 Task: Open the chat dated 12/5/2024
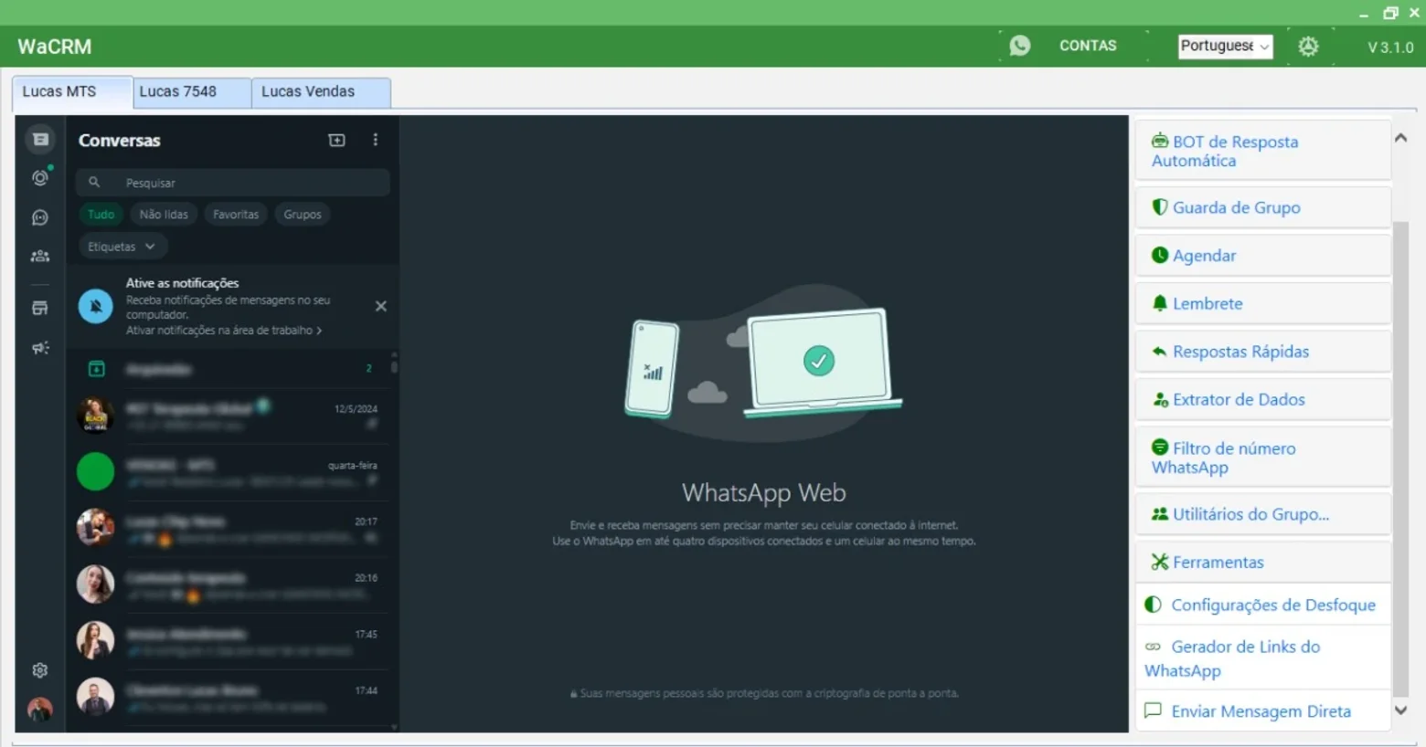(233, 416)
